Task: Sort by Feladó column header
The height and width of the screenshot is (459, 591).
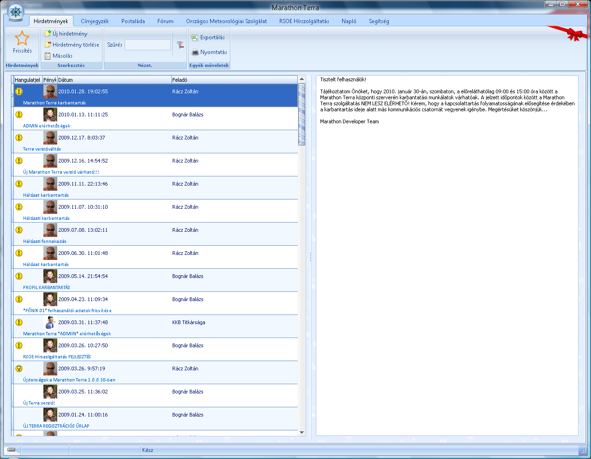Action: [x=235, y=80]
